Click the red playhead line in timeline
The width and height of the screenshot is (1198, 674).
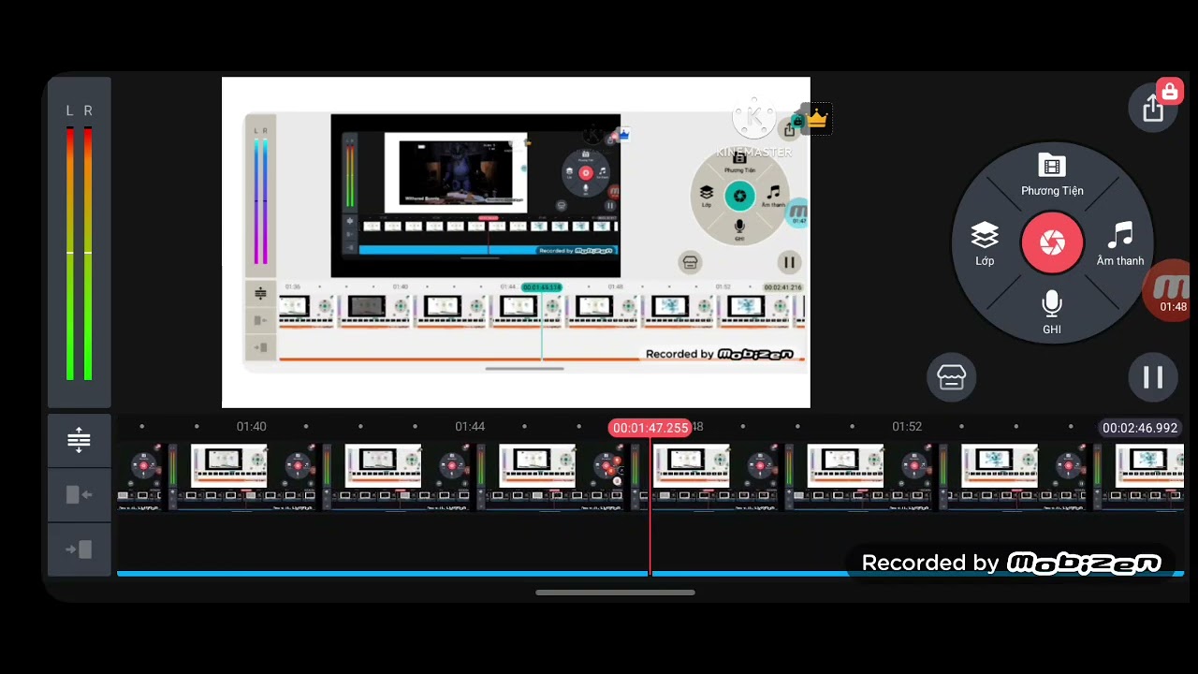pos(650,505)
